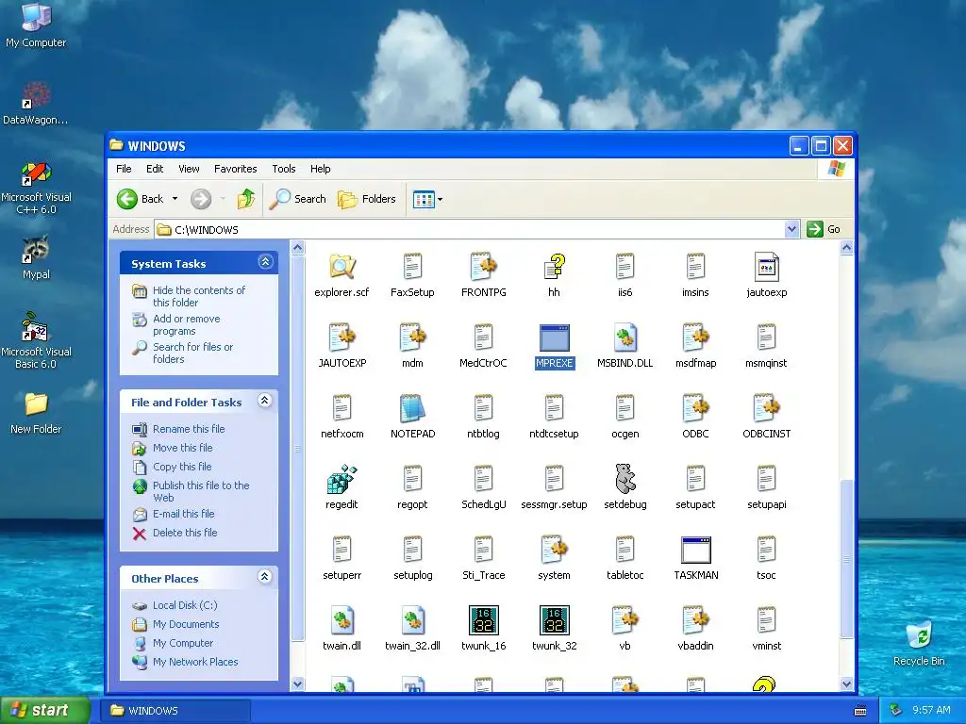The width and height of the screenshot is (966, 724).
Task: Click the Back toolbar button
Action: 141,199
